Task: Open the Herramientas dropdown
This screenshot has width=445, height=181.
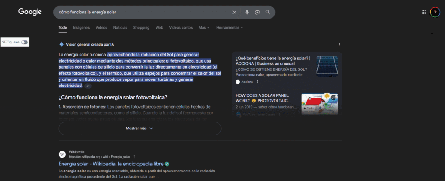Action: click(x=229, y=28)
